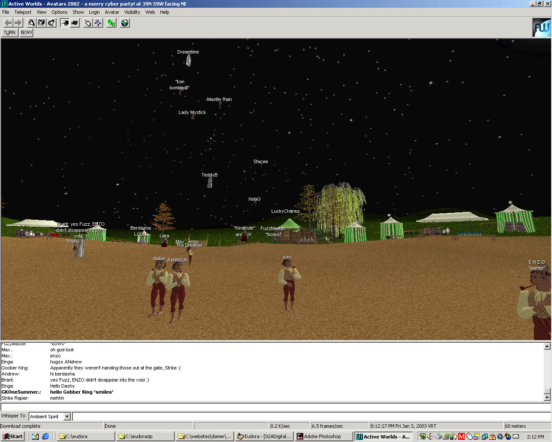552x442 pixels.
Task: Switch to Adobe Photoshop in taskbar
Action: tap(323, 436)
